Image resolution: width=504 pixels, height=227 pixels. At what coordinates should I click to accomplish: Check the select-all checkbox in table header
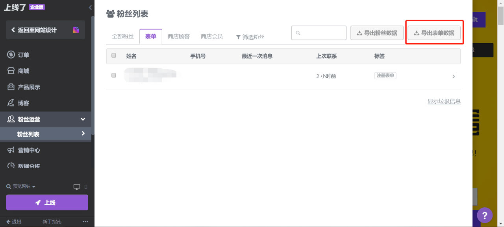click(113, 55)
